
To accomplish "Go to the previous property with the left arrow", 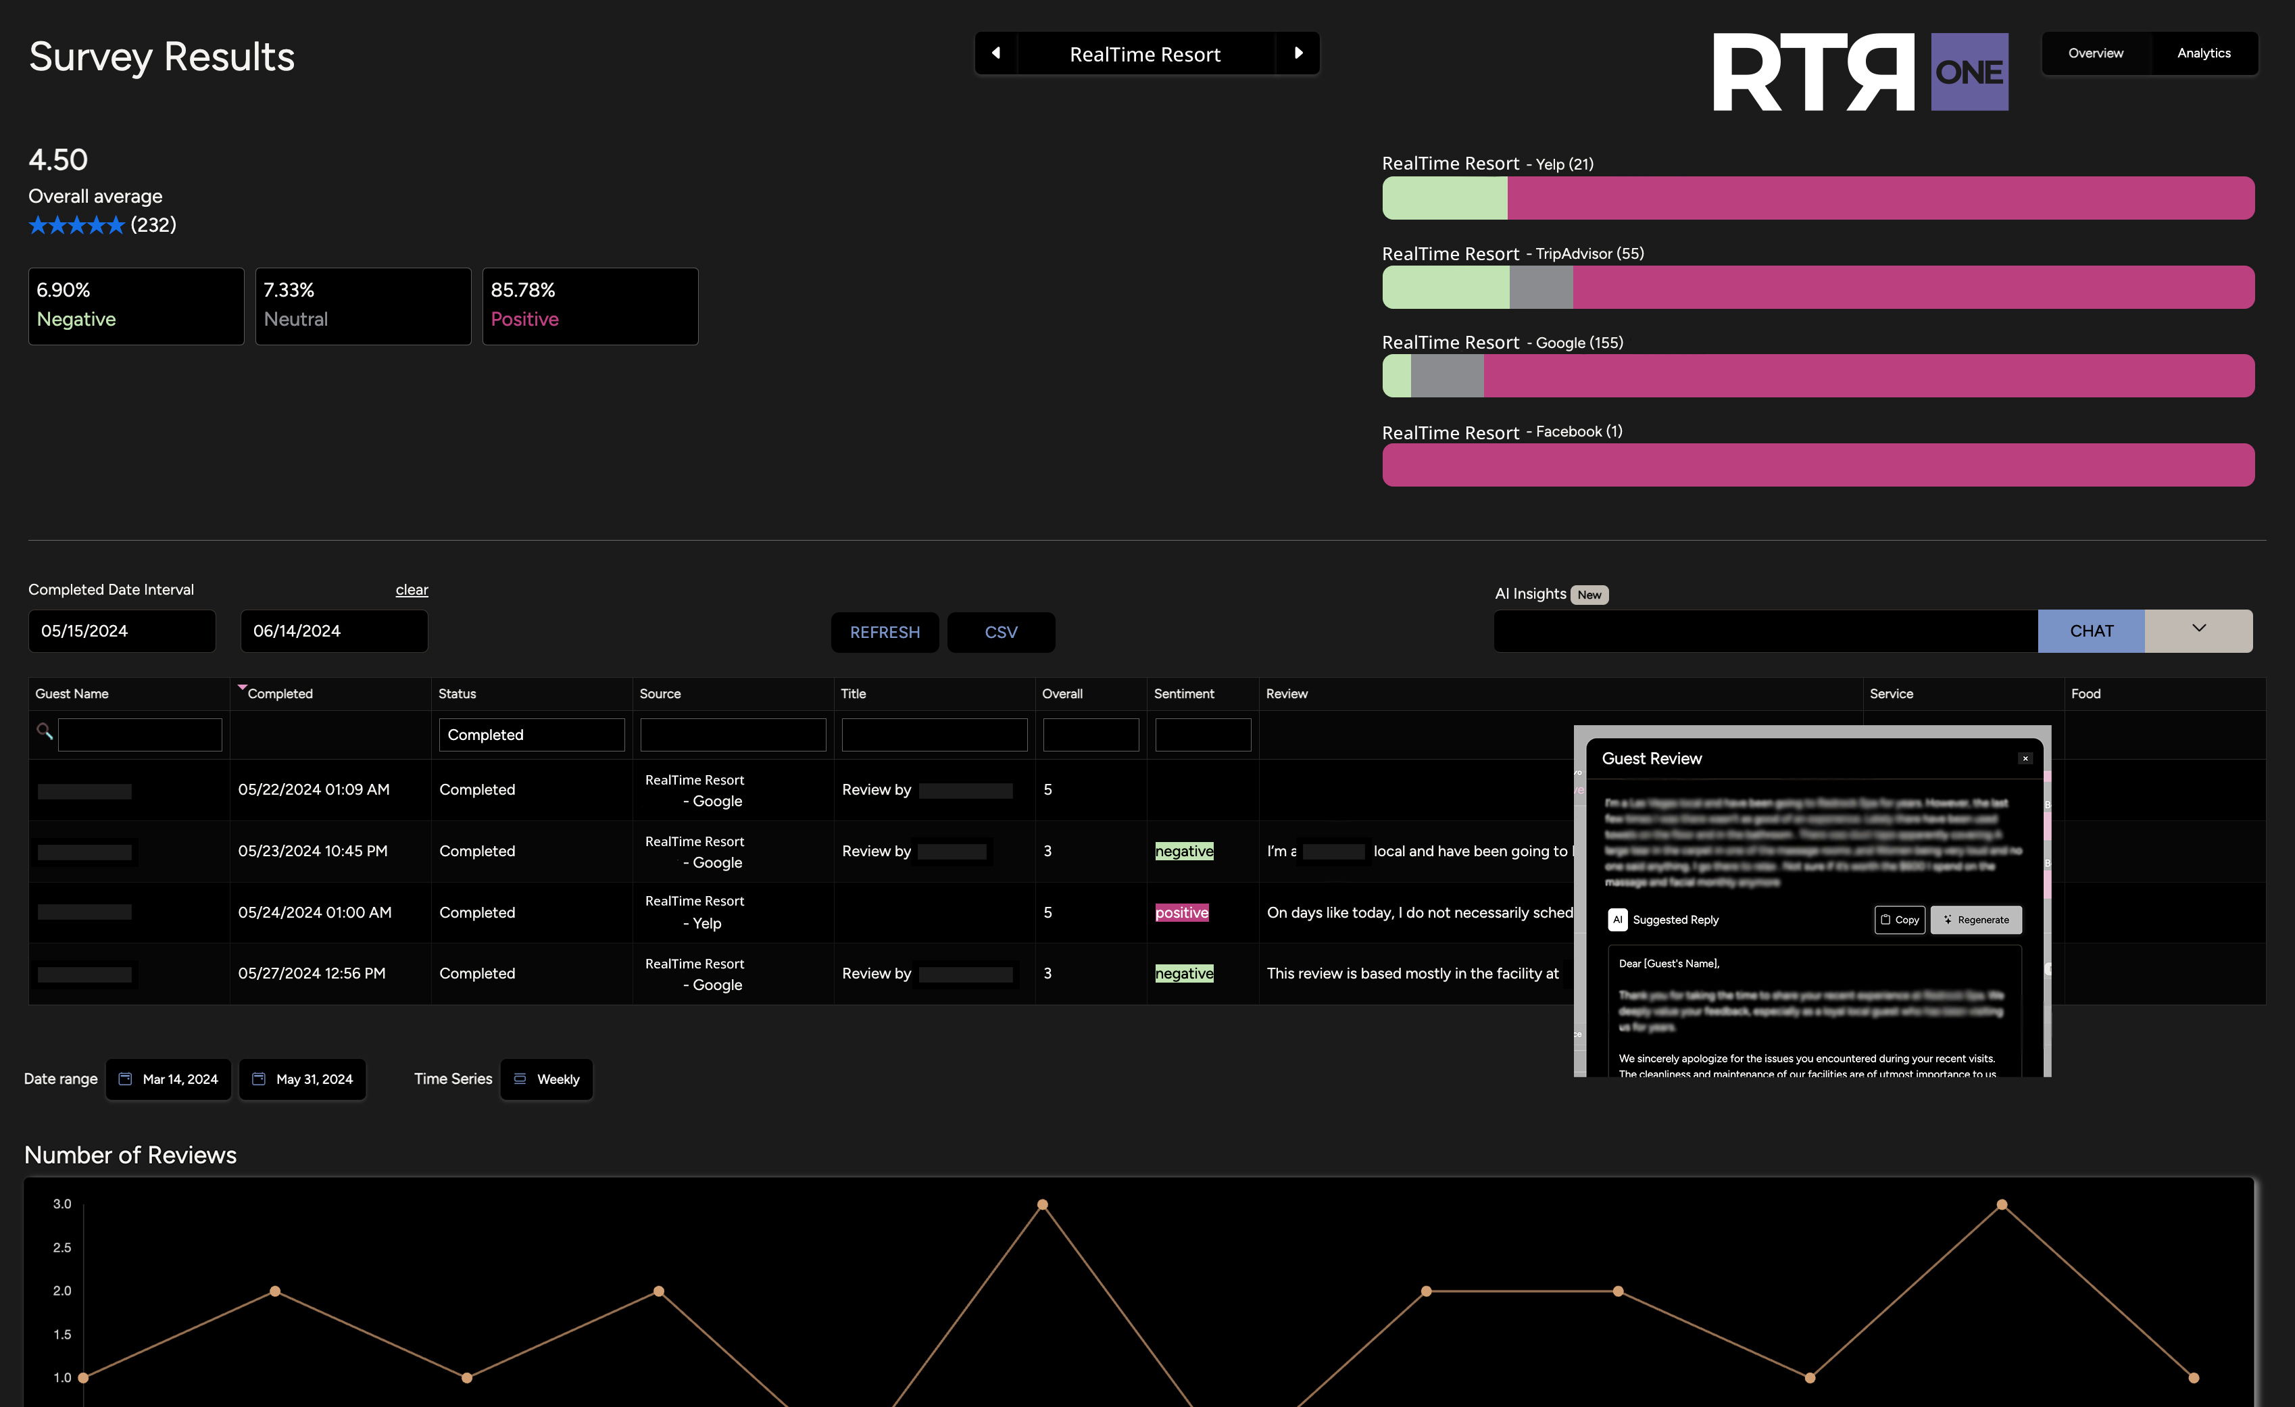I will point(995,53).
